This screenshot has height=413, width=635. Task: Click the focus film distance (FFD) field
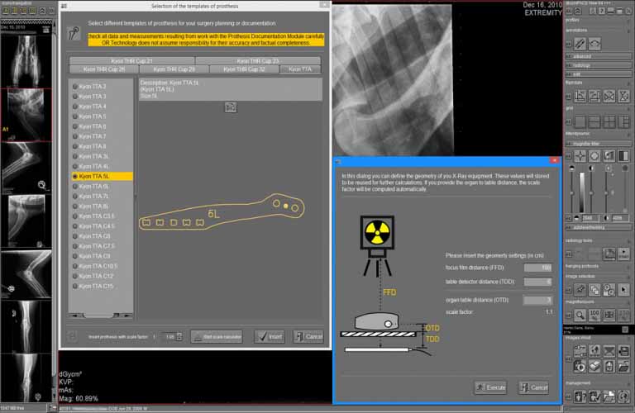537,268
